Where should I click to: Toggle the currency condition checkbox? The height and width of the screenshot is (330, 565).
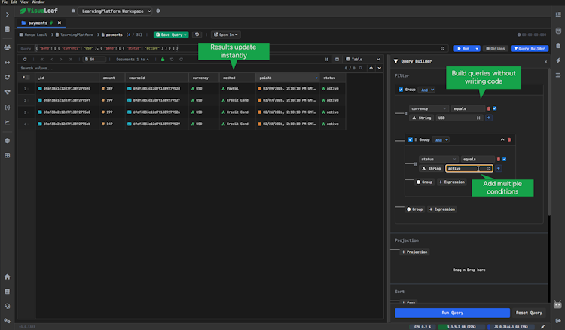[x=495, y=108]
